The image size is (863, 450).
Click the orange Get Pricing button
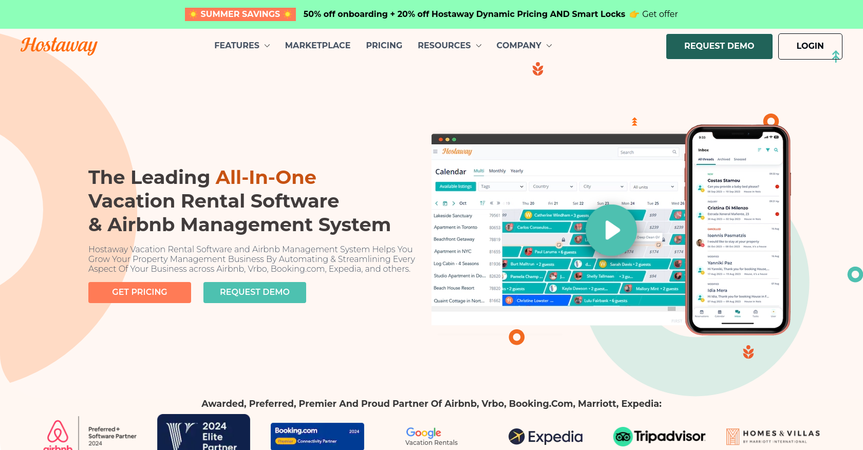[140, 292]
